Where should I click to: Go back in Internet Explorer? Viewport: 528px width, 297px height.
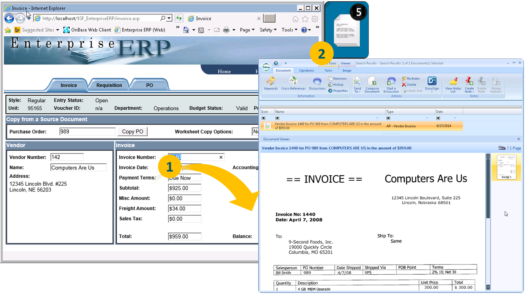(9, 18)
